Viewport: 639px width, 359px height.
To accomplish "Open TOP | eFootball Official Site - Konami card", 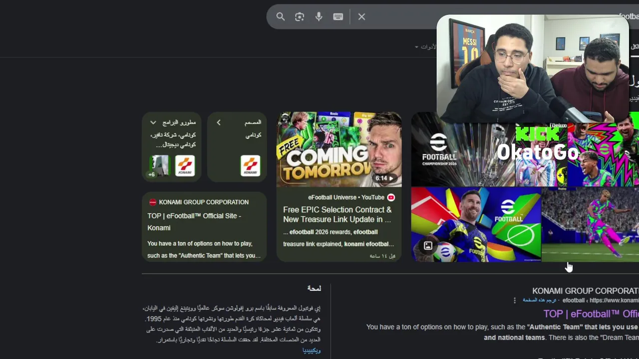I will (x=204, y=227).
